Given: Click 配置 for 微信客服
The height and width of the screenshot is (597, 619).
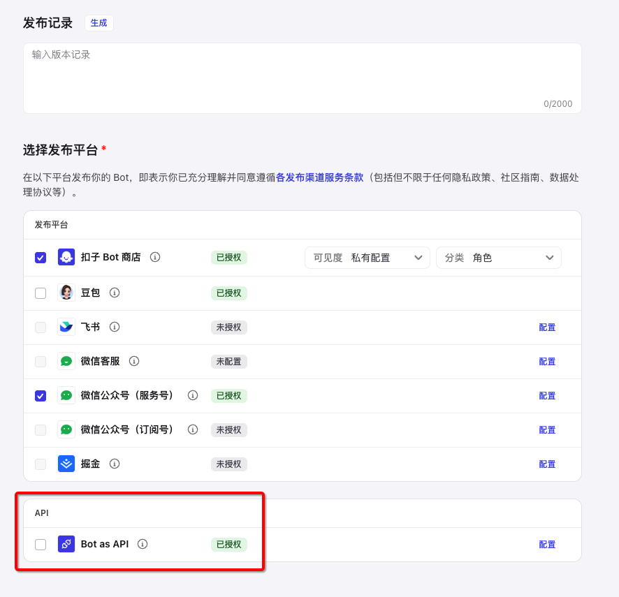Looking at the screenshot, I should click(547, 362).
